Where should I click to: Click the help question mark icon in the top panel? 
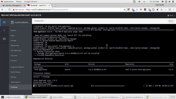click(134, 2)
